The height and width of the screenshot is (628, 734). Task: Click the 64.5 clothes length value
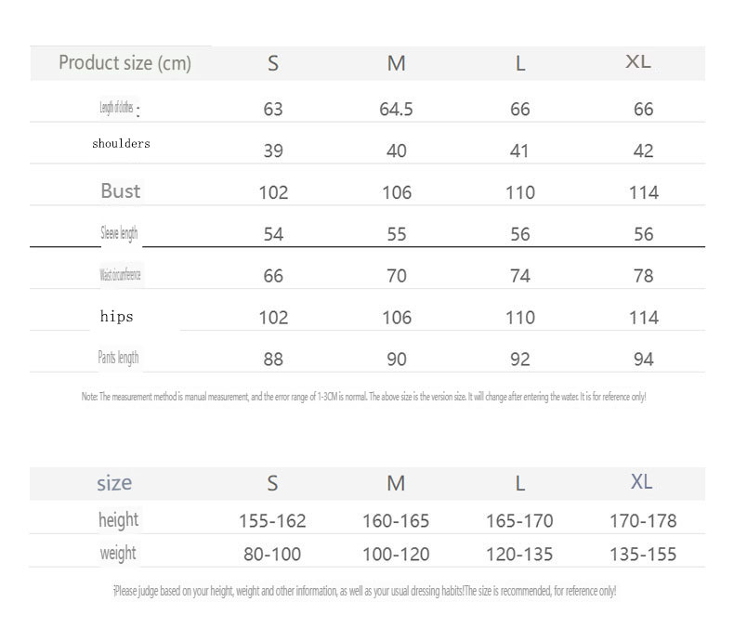(x=397, y=110)
